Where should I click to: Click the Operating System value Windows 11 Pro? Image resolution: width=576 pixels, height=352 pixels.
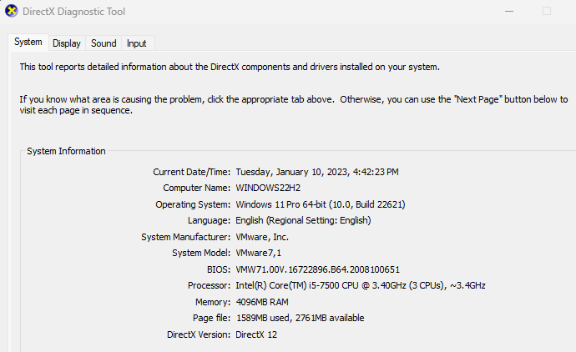point(321,204)
